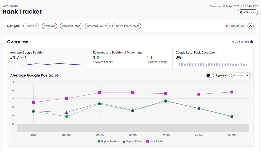Click the red location pin icon
This screenshot has width=261, height=152.
tap(226, 26)
